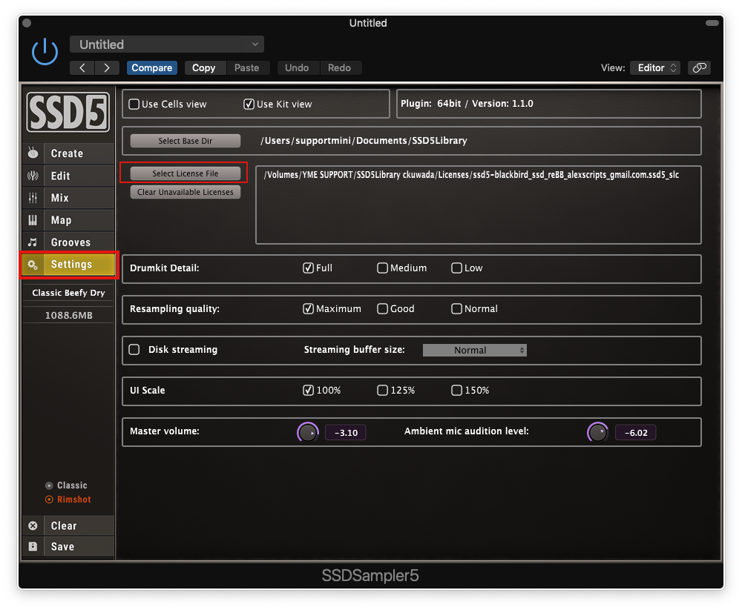
Task: Click the Clear Unavailable Licenses button
Action: tap(185, 192)
